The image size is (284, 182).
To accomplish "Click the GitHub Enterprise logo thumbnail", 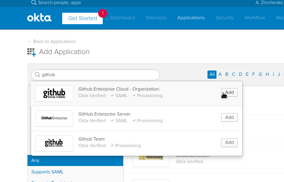I will 54,118.
